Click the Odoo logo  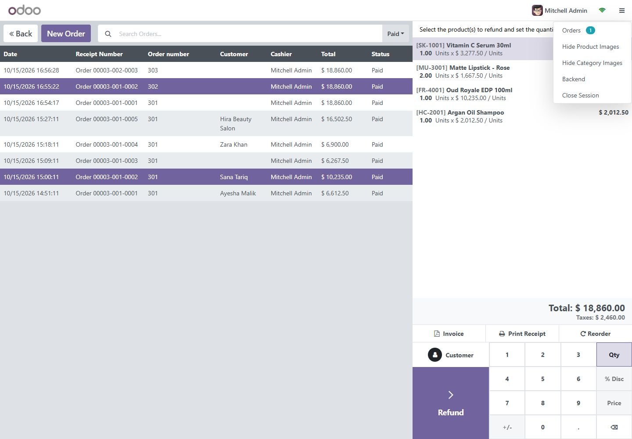25,10
